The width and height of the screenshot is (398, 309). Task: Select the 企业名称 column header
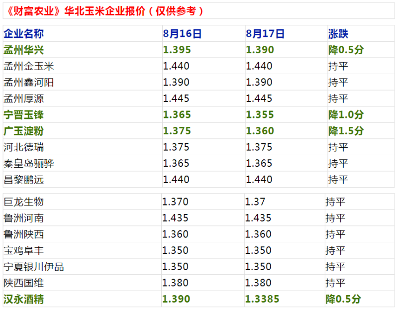click(23, 34)
